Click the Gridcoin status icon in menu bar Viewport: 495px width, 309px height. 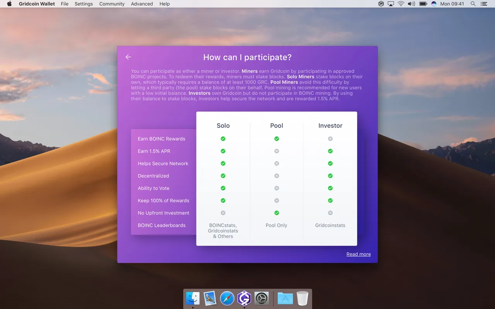tap(381, 4)
